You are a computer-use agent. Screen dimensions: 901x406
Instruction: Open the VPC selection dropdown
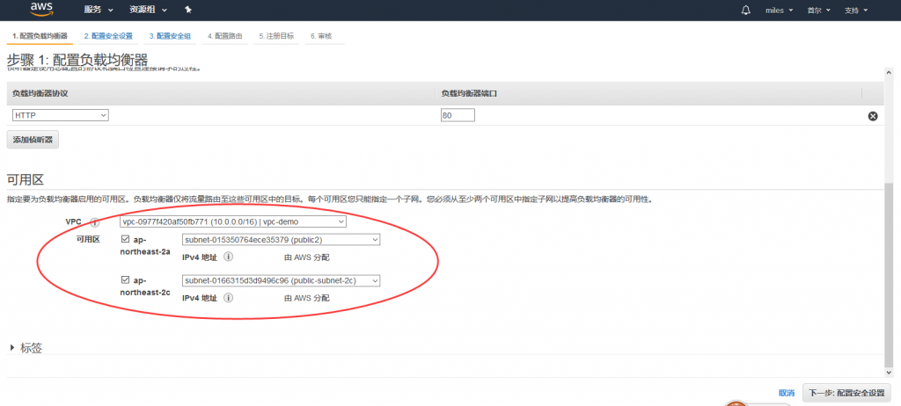point(232,221)
